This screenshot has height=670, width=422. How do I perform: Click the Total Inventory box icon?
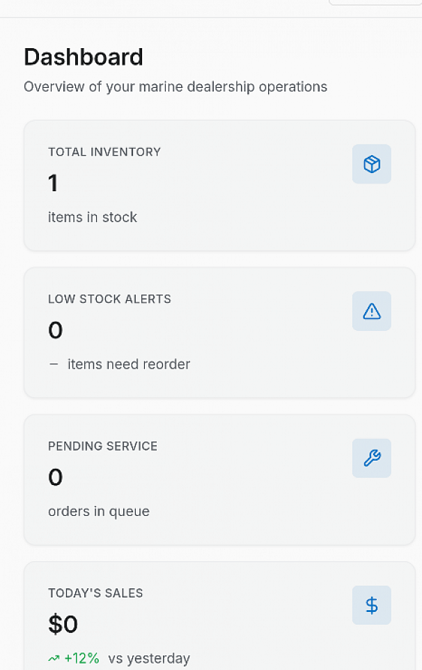click(371, 164)
